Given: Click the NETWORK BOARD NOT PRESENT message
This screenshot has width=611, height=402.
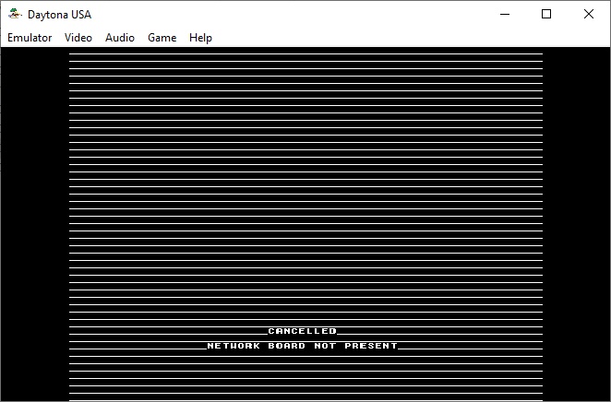Looking at the screenshot, I should coord(303,346).
